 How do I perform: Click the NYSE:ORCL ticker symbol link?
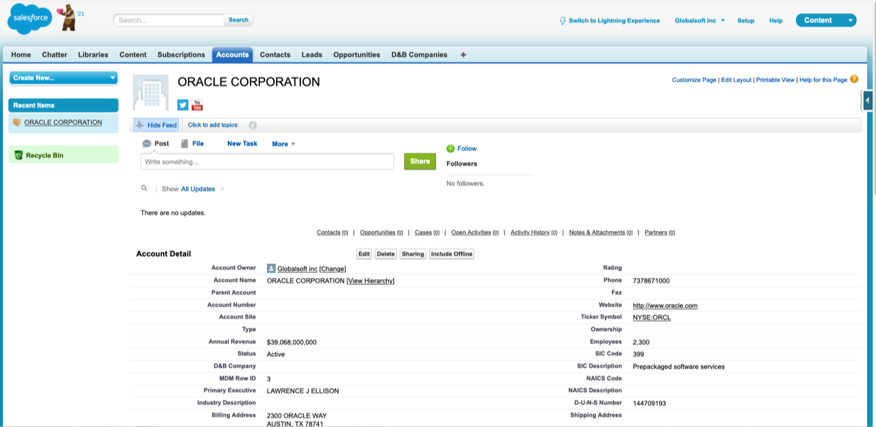pyautogui.click(x=652, y=318)
